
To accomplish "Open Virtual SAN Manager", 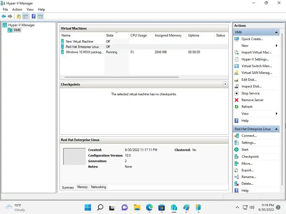I will click(257, 73).
